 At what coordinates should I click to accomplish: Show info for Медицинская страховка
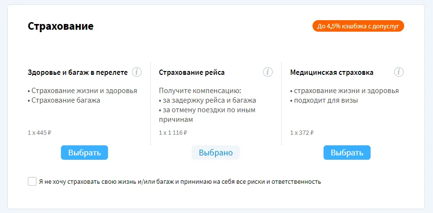pos(399,72)
